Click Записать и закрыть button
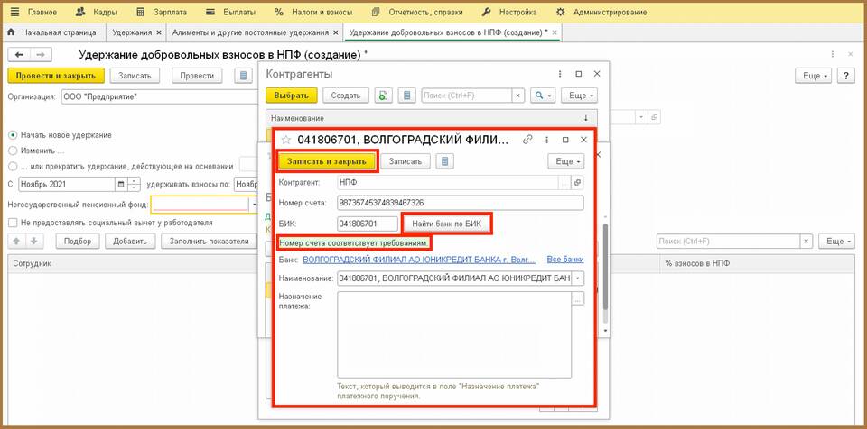Image resolution: width=867 pixels, height=429 pixels. coord(327,161)
